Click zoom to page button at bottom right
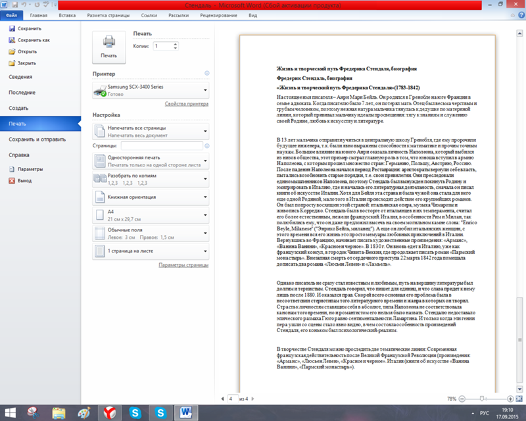 click(517, 399)
